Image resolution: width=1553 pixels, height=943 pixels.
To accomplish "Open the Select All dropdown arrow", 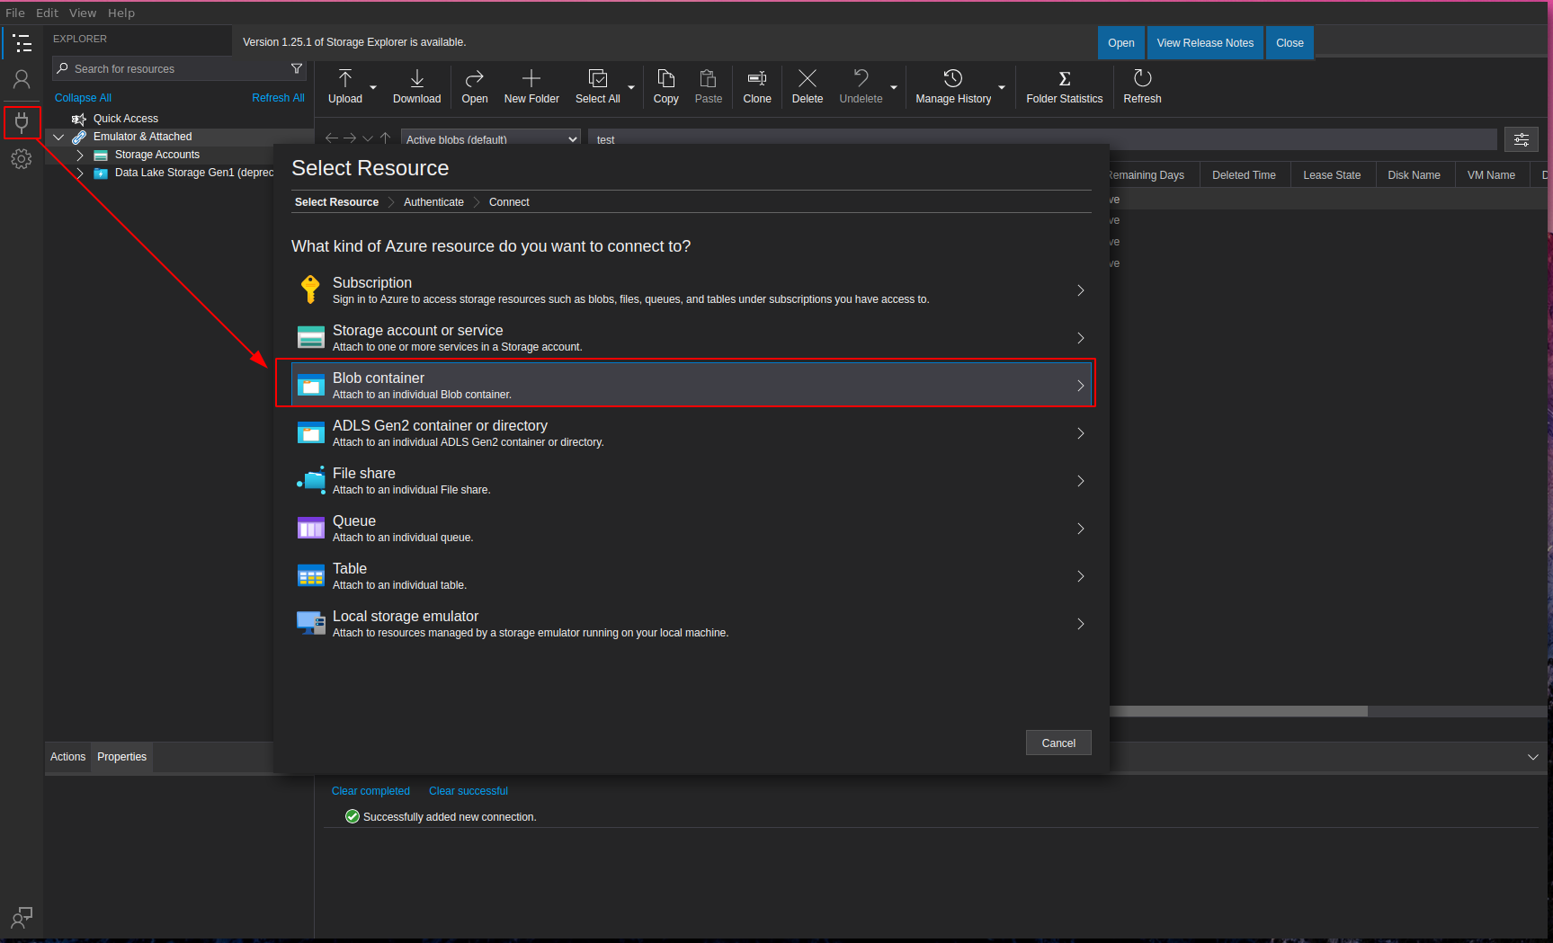I will click(631, 87).
